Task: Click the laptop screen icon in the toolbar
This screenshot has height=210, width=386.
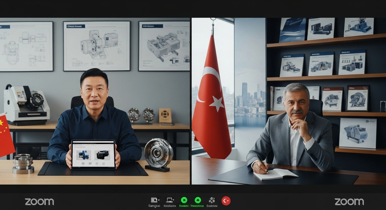Action: click(170, 200)
